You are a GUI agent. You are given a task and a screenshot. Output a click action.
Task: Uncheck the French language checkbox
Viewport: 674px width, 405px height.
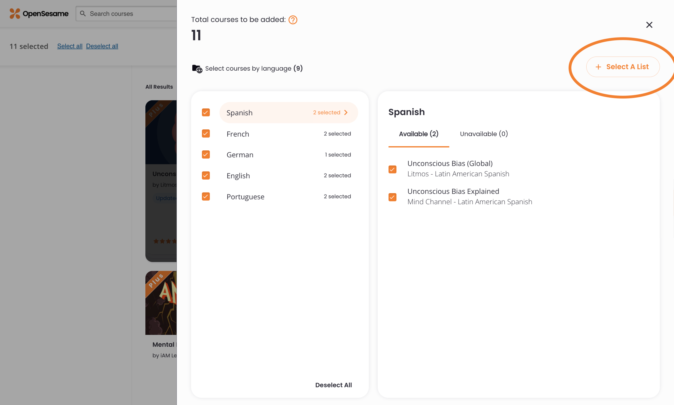point(206,134)
